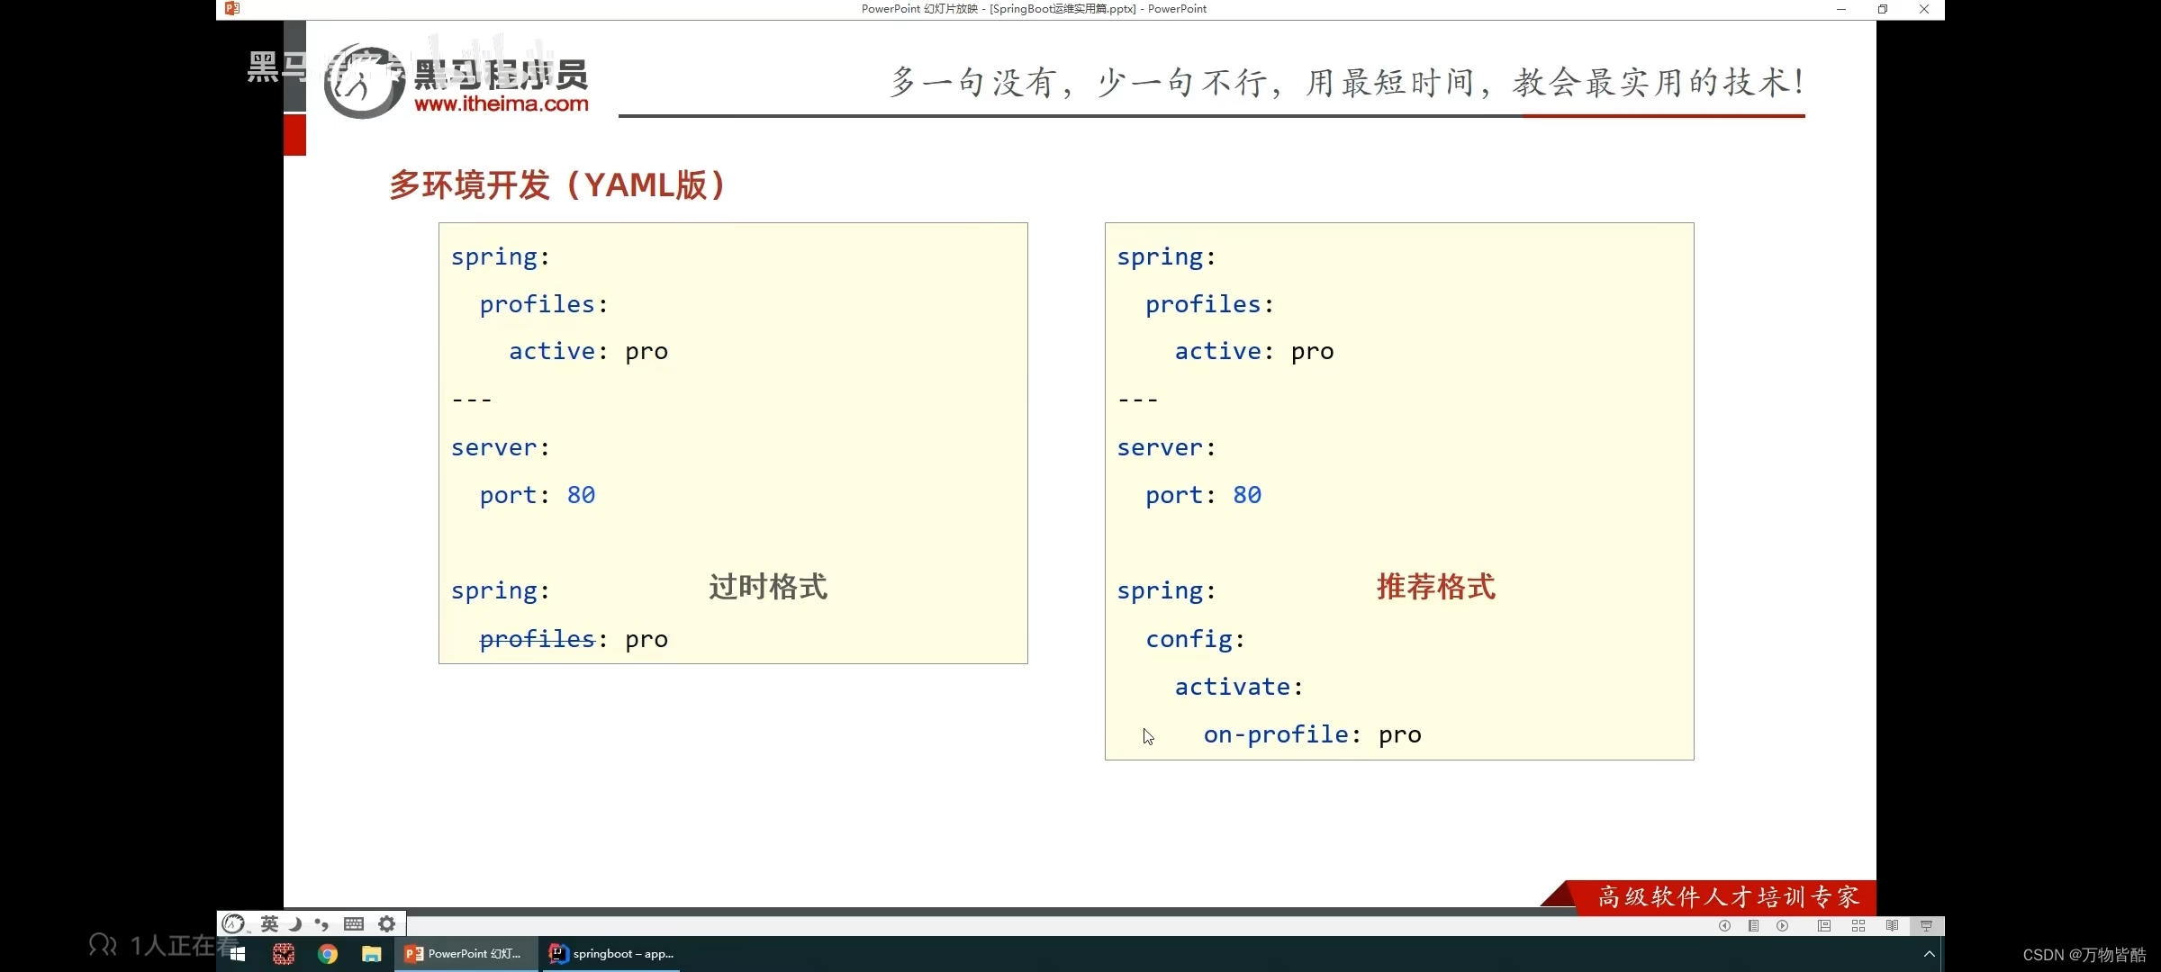The image size is (2161, 972).
Task: Close the PowerPoint slideshow window
Action: pos(1924,9)
